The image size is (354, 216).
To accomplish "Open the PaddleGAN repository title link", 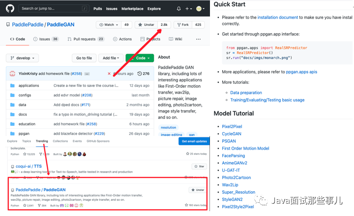I will (x=61, y=24).
